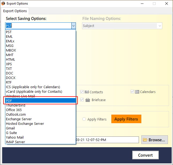This screenshot has height=165, width=173.
Task: Click the destination path input field
Action: point(107,140)
